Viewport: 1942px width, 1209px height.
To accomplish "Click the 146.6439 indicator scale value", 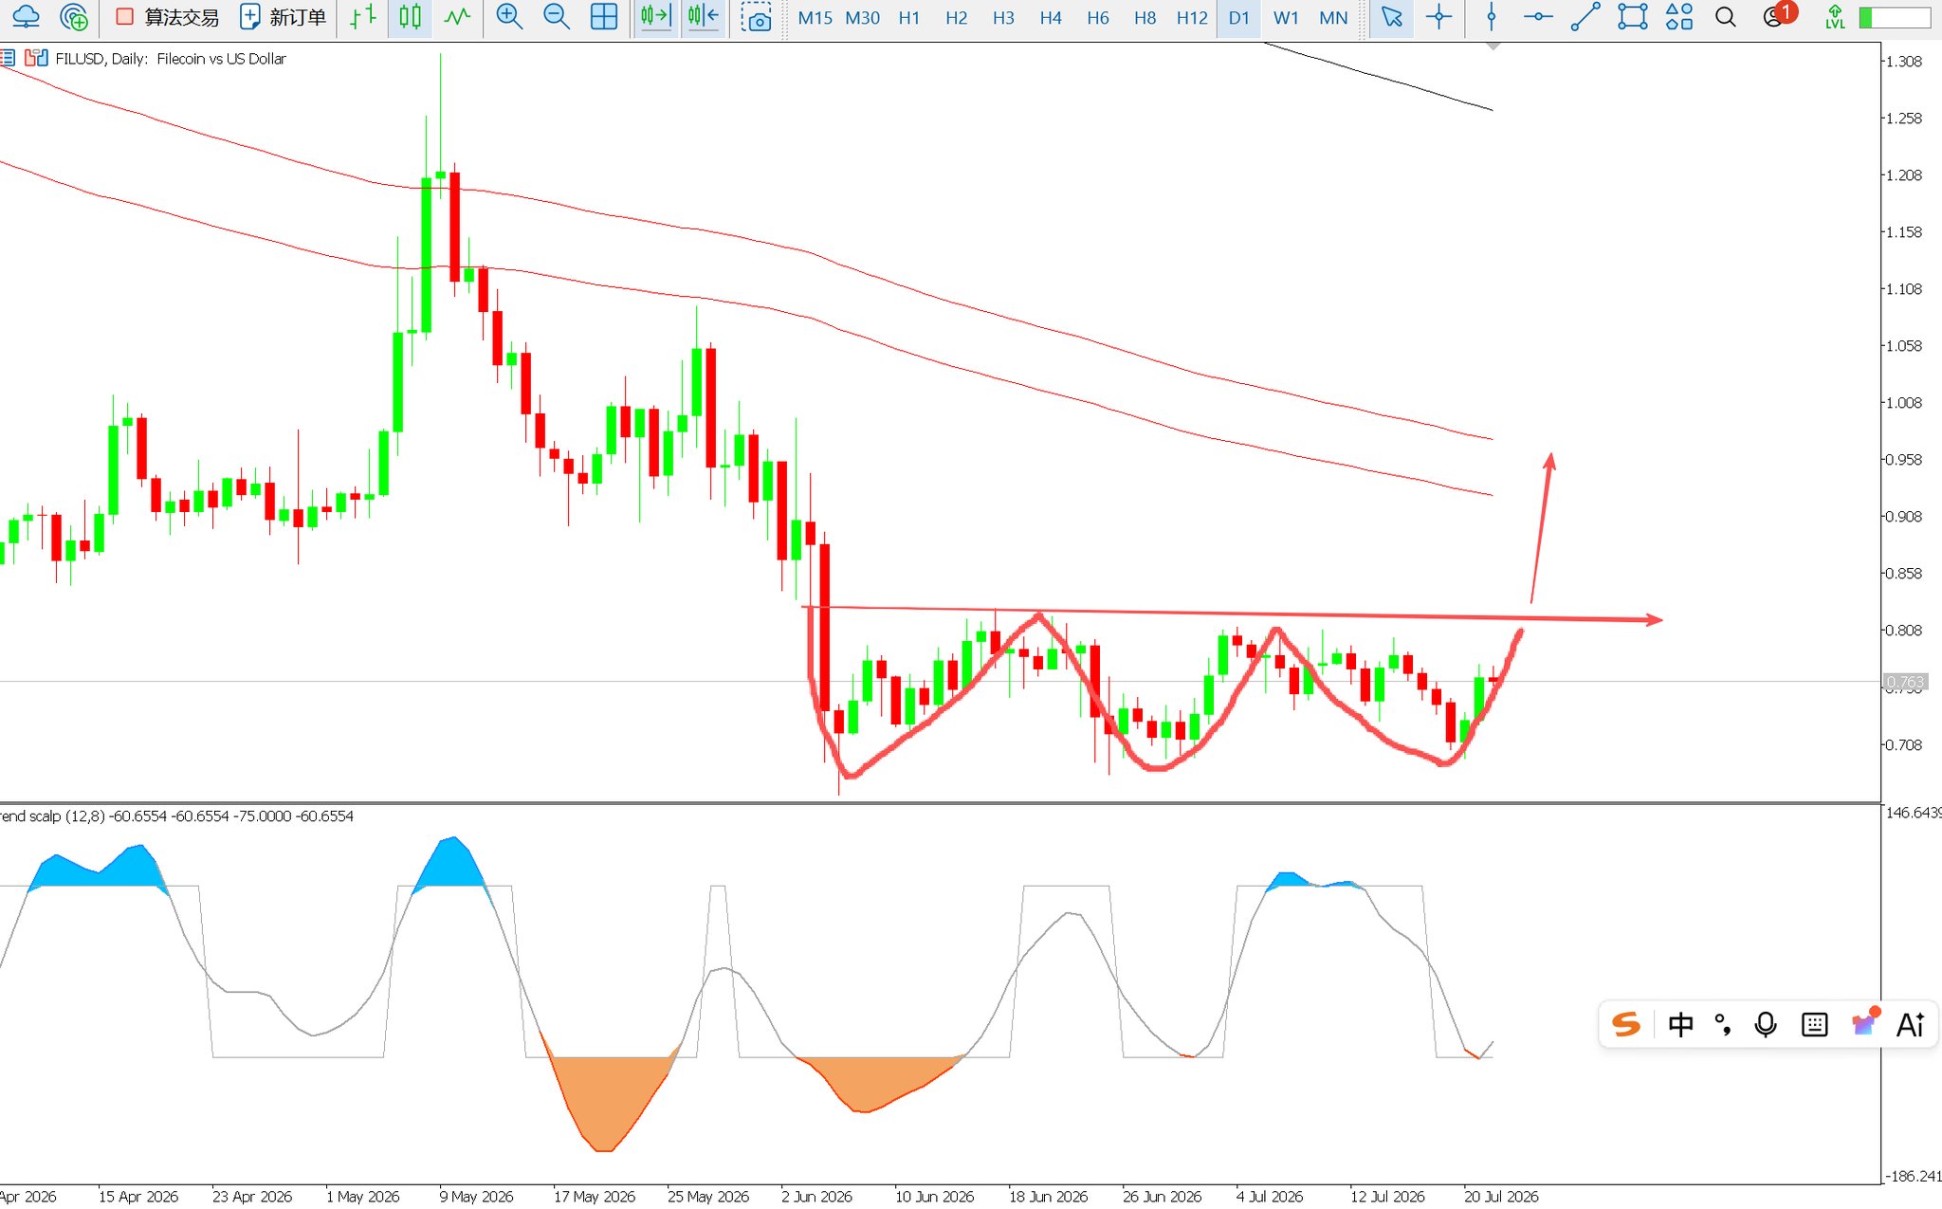I will (1914, 813).
